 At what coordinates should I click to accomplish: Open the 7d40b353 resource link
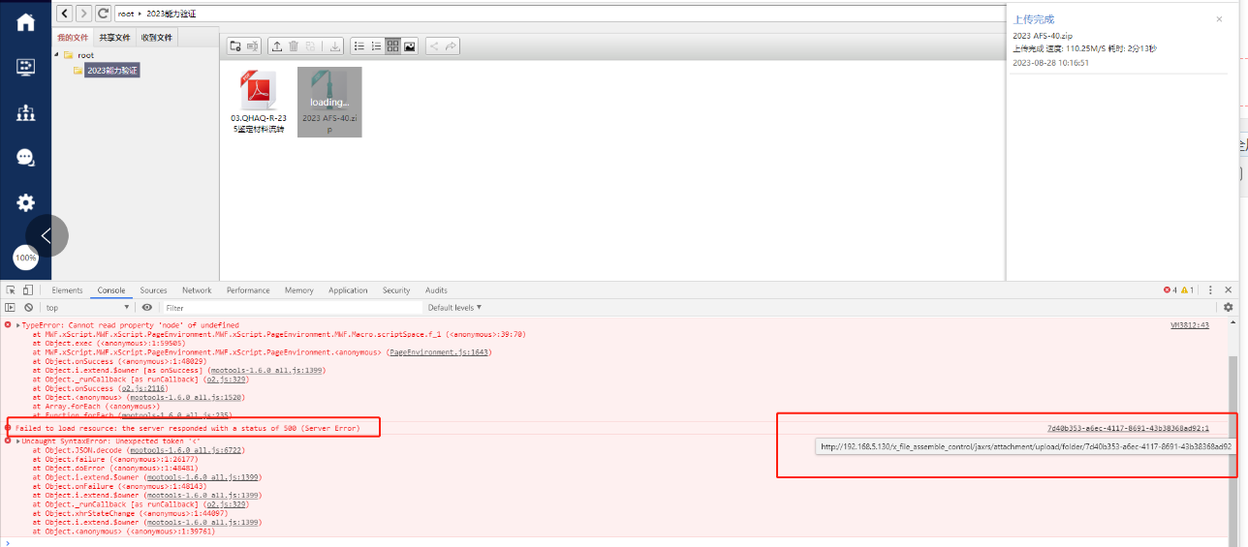point(1128,428)
